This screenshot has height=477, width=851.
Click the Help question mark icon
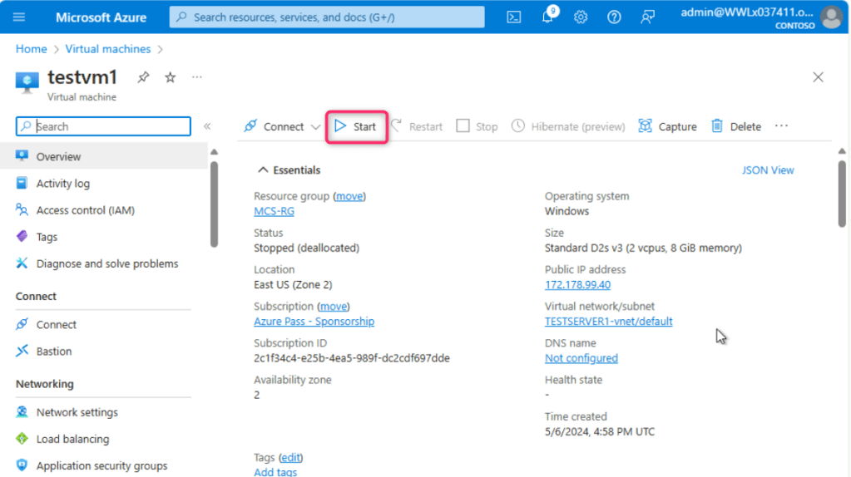[x=614, y=17]
